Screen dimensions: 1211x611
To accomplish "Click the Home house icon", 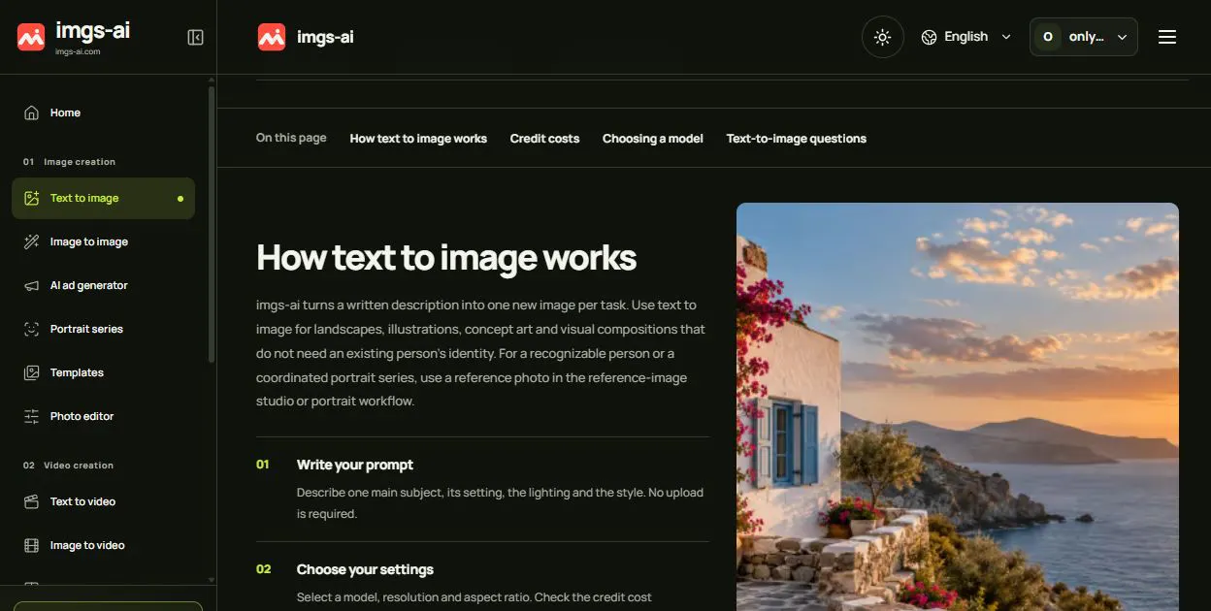I will pos(31,113).
